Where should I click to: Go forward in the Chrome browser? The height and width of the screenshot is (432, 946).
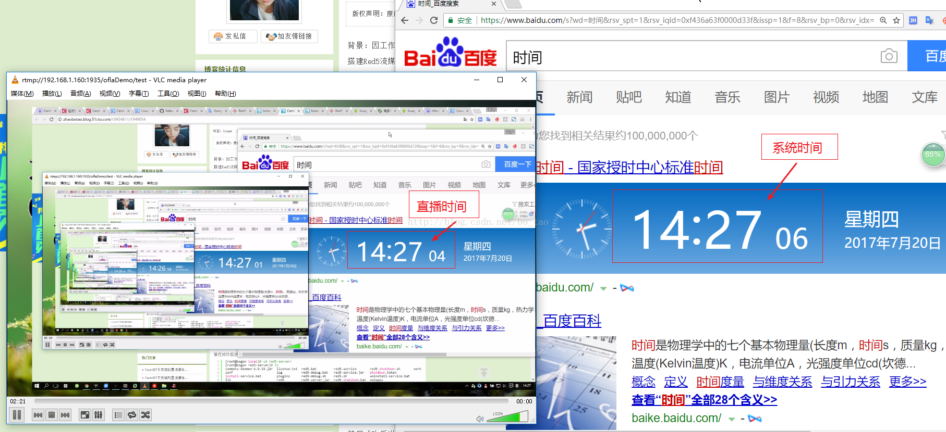[419, 20]
